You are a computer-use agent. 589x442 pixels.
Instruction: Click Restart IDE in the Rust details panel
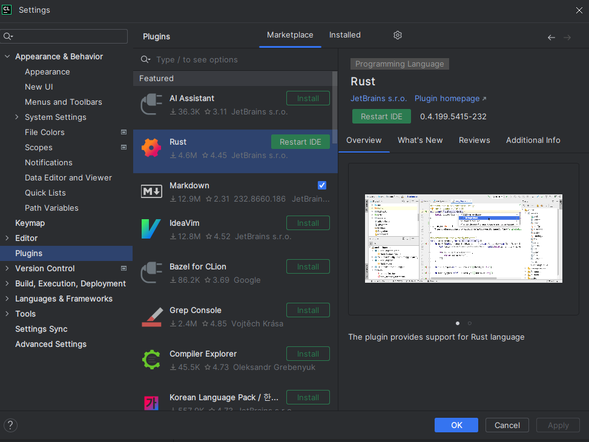(x=381, y=116)
